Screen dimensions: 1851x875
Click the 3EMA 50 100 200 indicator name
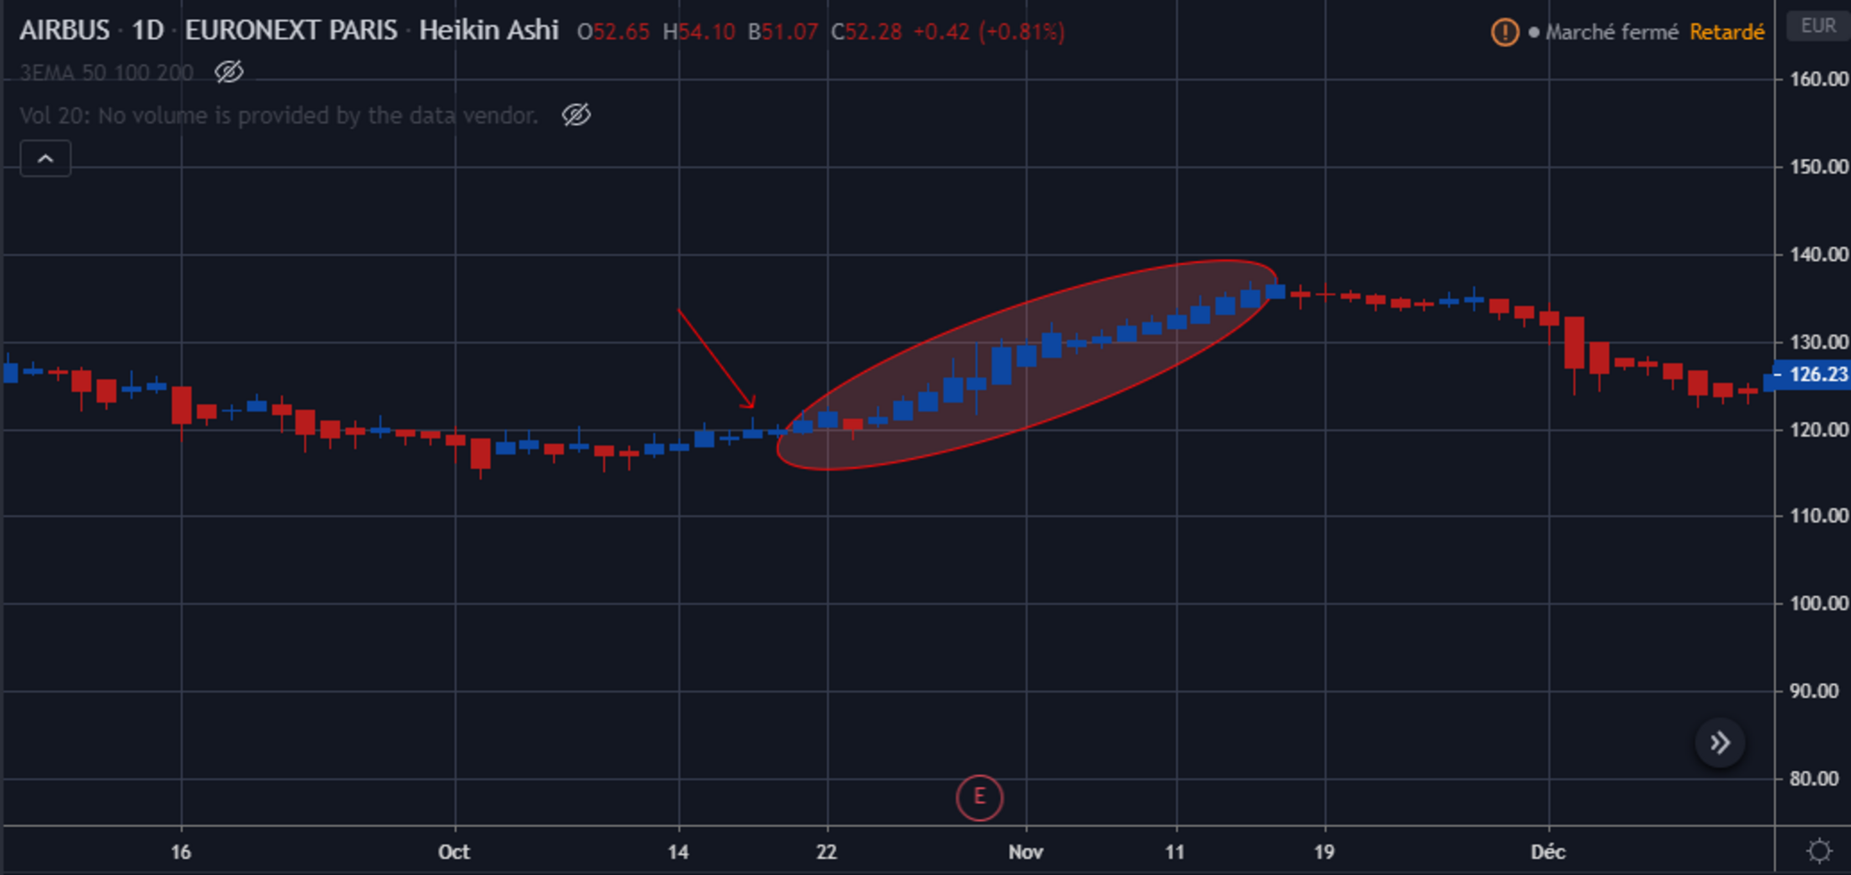click(x=107, y=72)
